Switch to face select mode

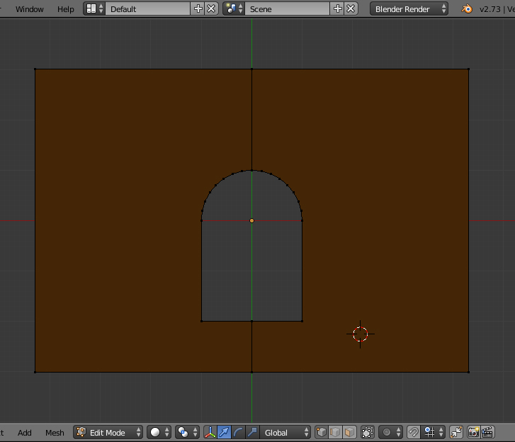click(x=349, y=432)
